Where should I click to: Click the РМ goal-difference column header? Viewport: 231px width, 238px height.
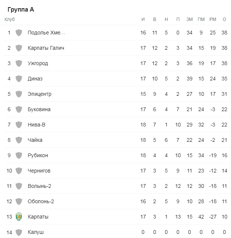213,19
